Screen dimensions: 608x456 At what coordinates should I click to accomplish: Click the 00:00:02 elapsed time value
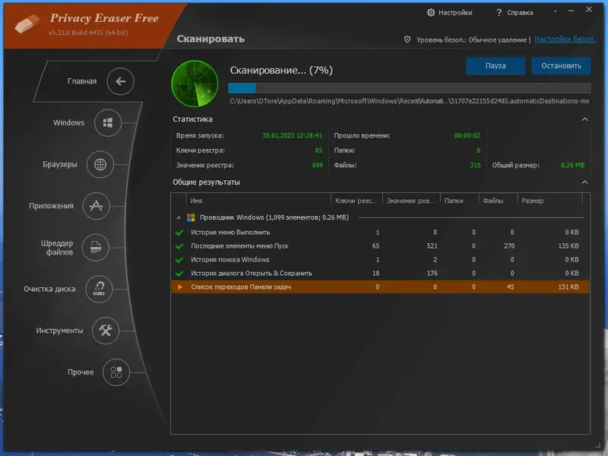[467, 135]
